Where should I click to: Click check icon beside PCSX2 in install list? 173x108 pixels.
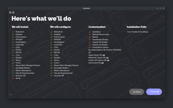click(x=13, y=50)
